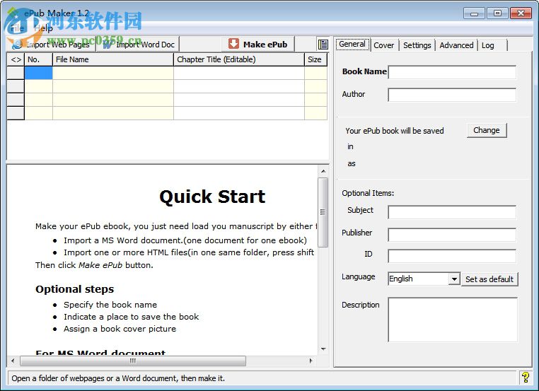This screenshot has width=539, height=391.
Task: Switch to the General tab
Action: pos(352,45)
